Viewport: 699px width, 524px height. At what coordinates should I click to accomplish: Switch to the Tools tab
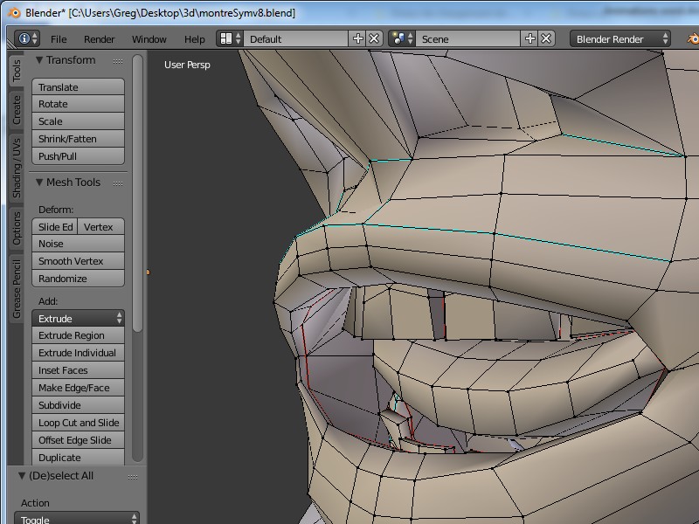tap(17, 71)
